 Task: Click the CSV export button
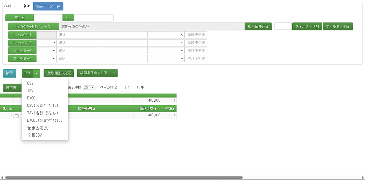tap(27, 73)
